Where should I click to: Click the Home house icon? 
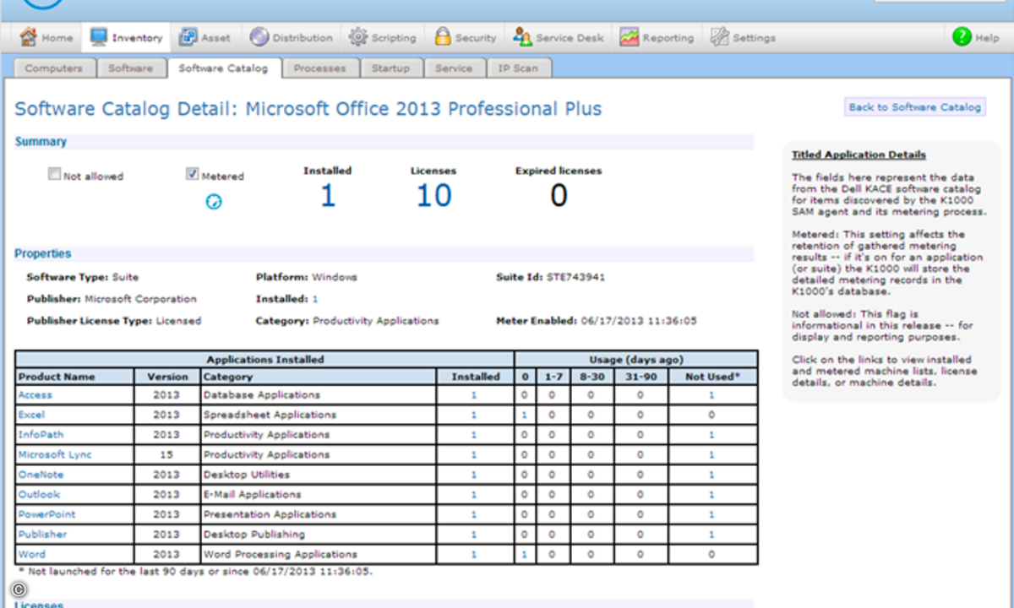pyautogui.click(x=29, y=37)
